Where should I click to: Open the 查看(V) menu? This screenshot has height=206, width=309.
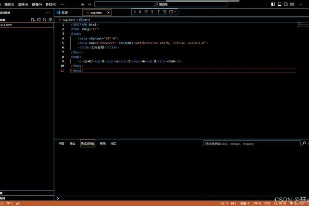[37, 4]
